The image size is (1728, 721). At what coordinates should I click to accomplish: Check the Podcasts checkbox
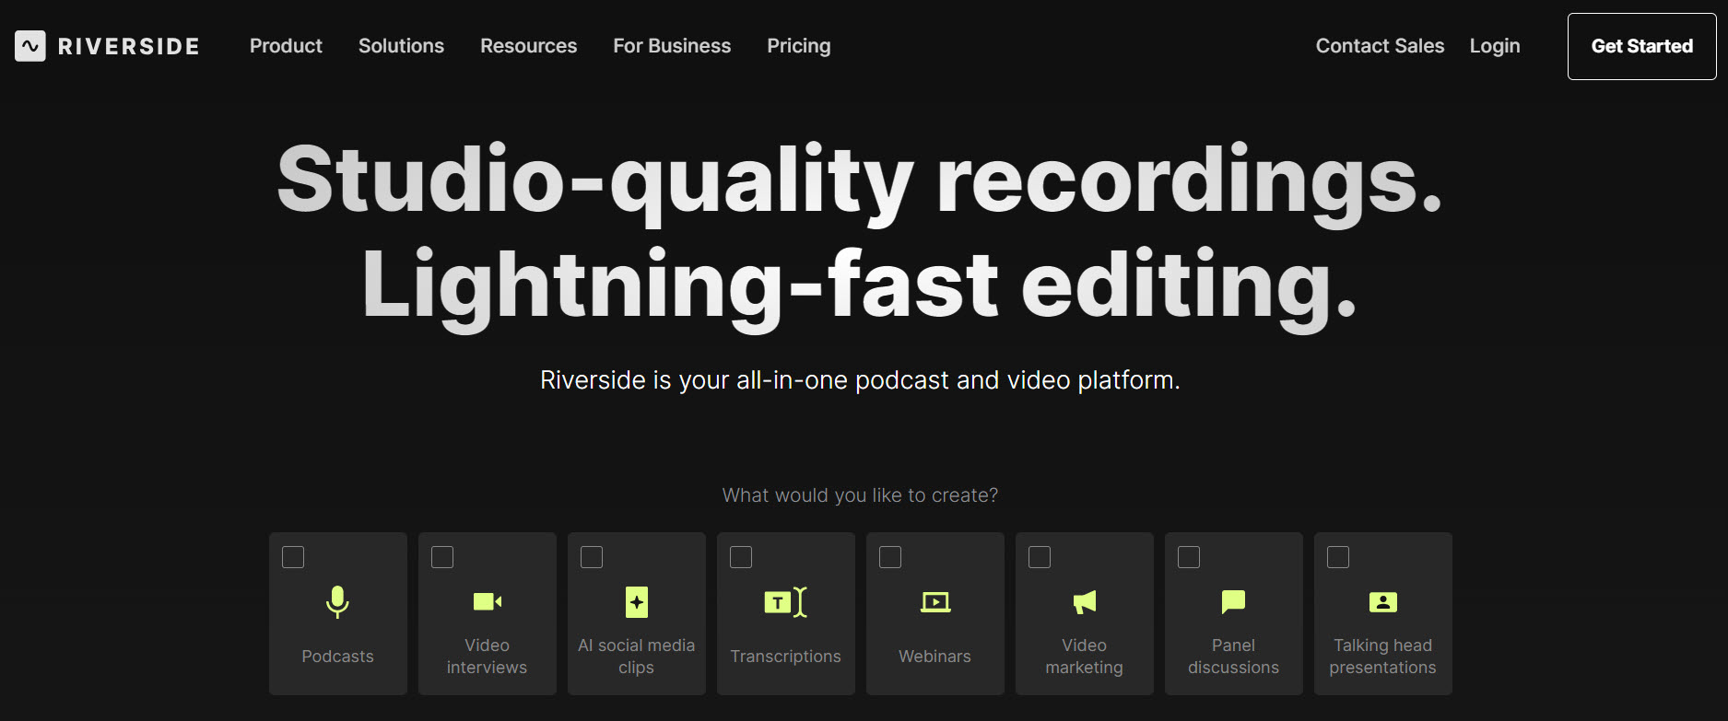[x=293, y=557]
